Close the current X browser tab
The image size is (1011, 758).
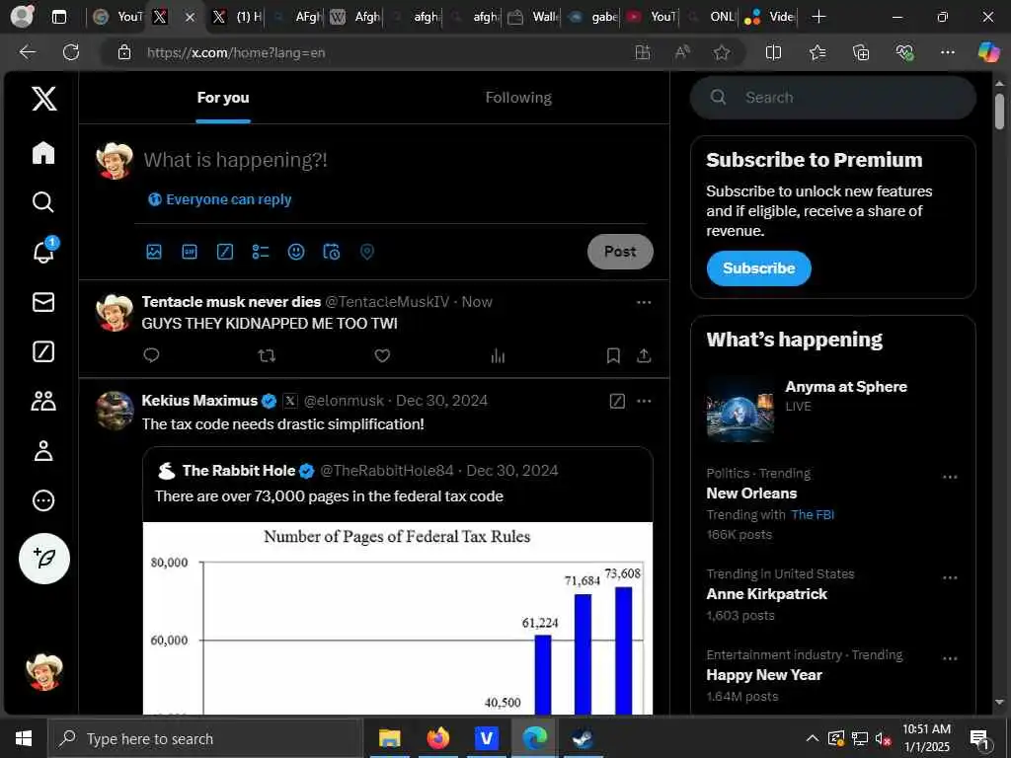[x=190, y=18]
